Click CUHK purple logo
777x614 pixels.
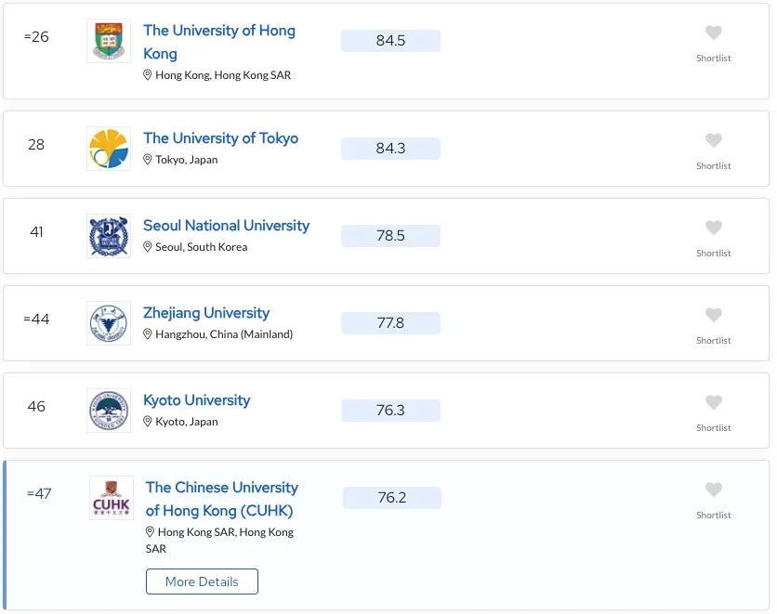(112, 498)
